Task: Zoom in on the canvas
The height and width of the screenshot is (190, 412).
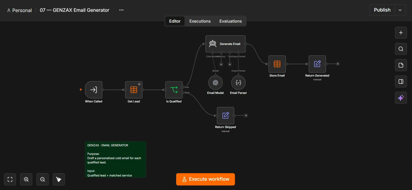Action: pyautogui.click(x=26, y=179)
